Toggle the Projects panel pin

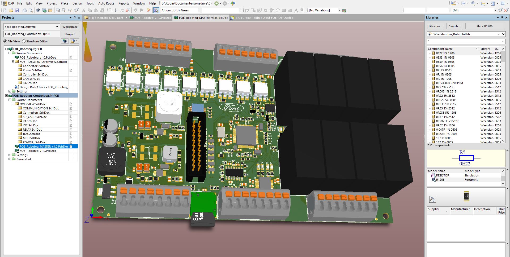click(75, 17)
